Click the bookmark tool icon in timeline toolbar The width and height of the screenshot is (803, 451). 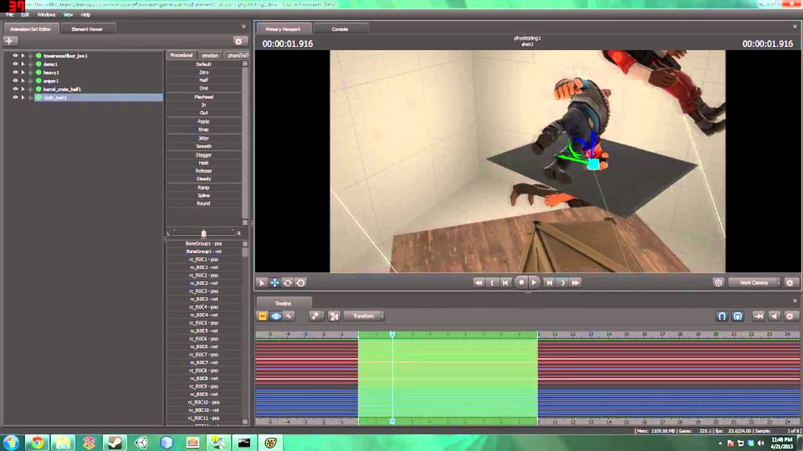(315, 316)
